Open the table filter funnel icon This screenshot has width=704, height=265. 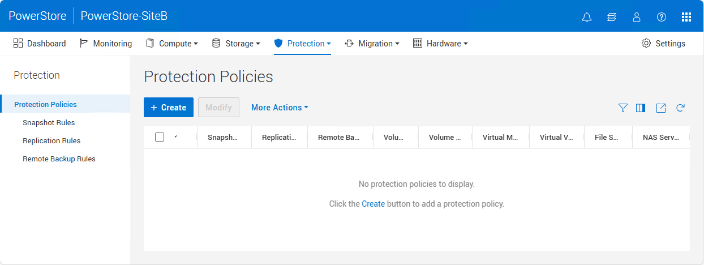(623, 108)
